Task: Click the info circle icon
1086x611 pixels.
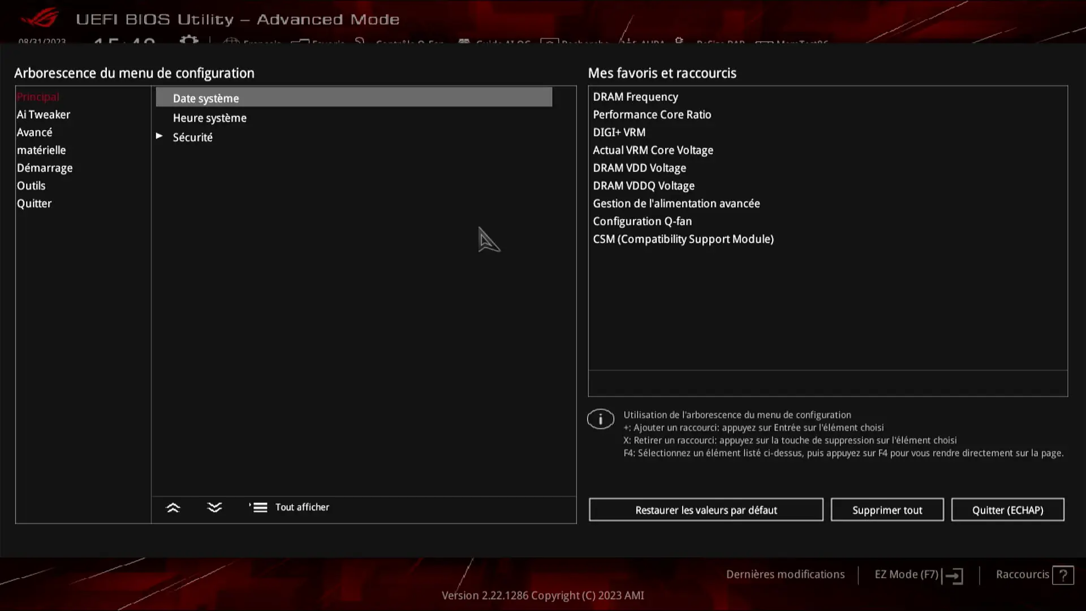Action: [x=600, y=419]
